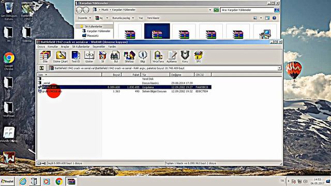
Task: Sort by the CRC32 column header
Action: (x=202, y=74)
